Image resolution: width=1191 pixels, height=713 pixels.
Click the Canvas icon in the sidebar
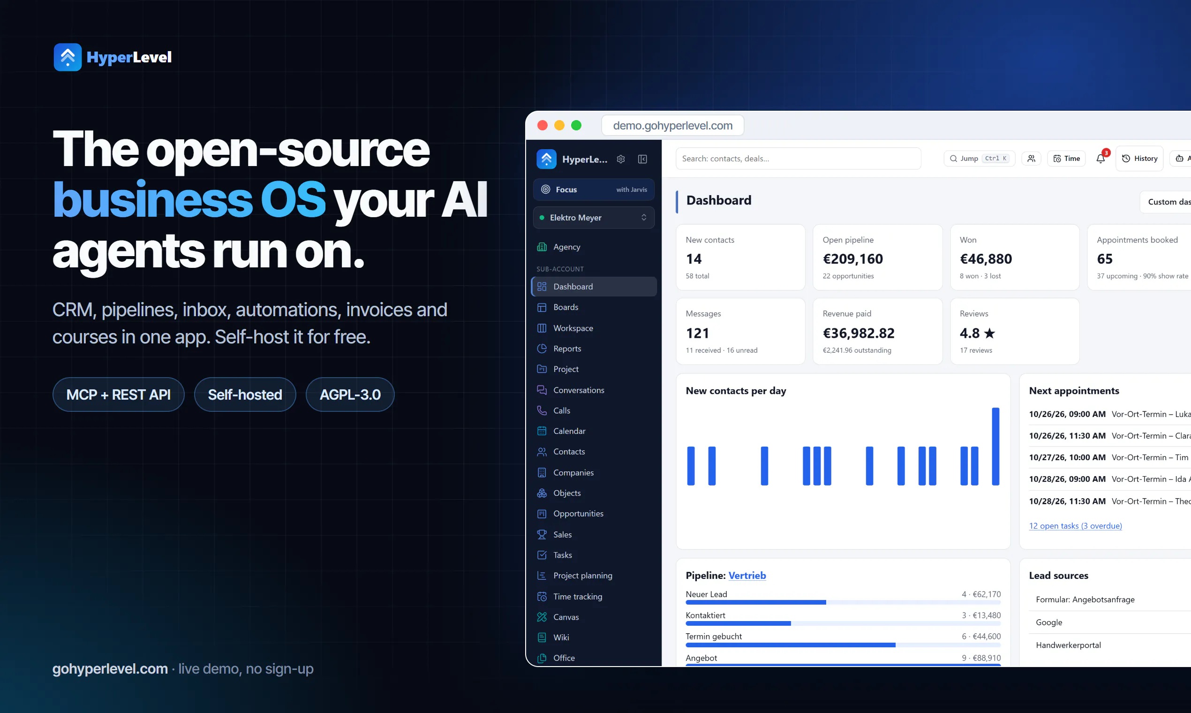tap(542, 617)
